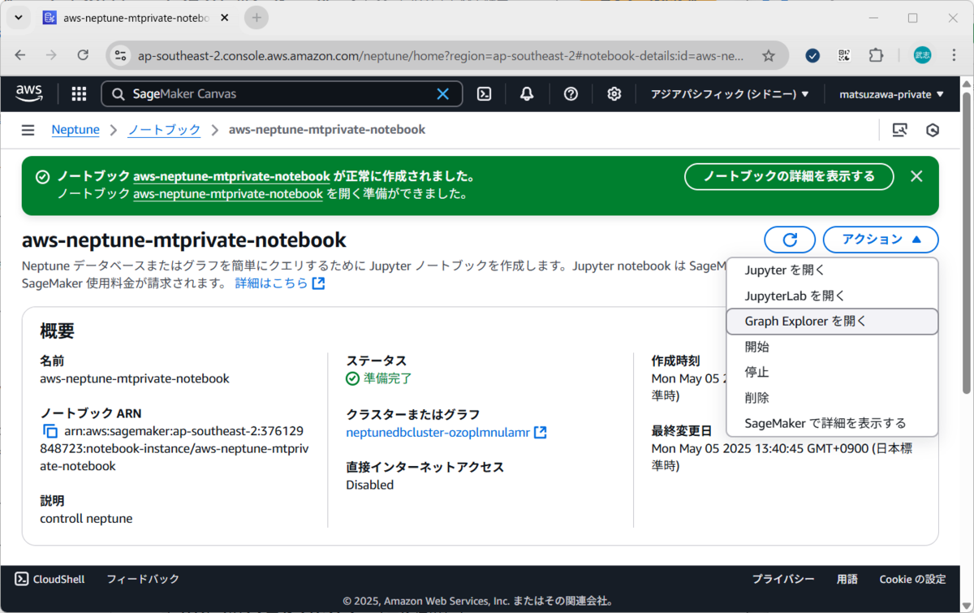Screen dimensions: 974x613
Task: Follow the ノートブック breadcrumb link
Action: tap(164, 130)
